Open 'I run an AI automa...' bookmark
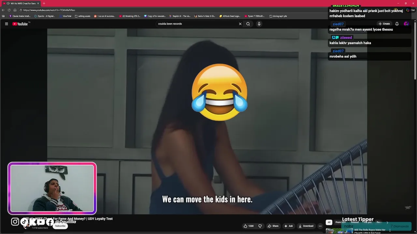The height and width of the screenshot is (234, 417). (104, 16)
